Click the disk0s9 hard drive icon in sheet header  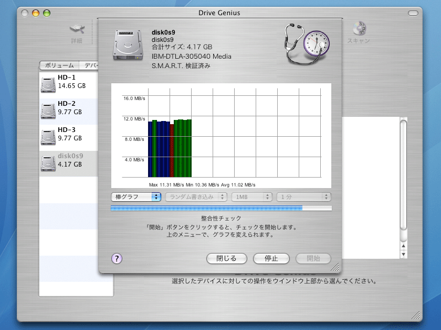[x=128, y=45]
